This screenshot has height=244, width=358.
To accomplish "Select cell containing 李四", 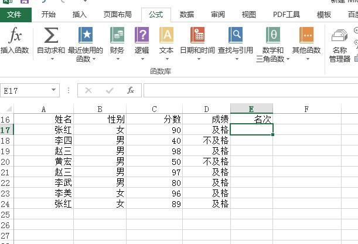I will (43, 140).
